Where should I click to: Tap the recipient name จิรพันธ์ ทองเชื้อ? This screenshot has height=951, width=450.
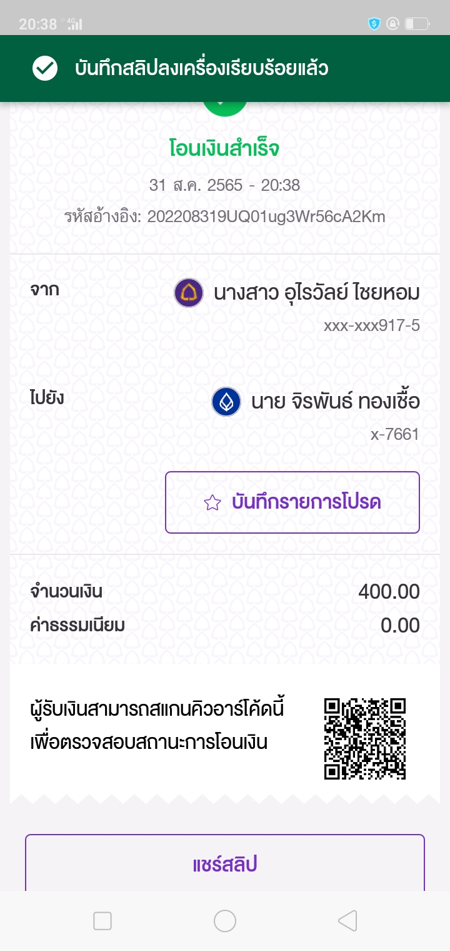335,402
